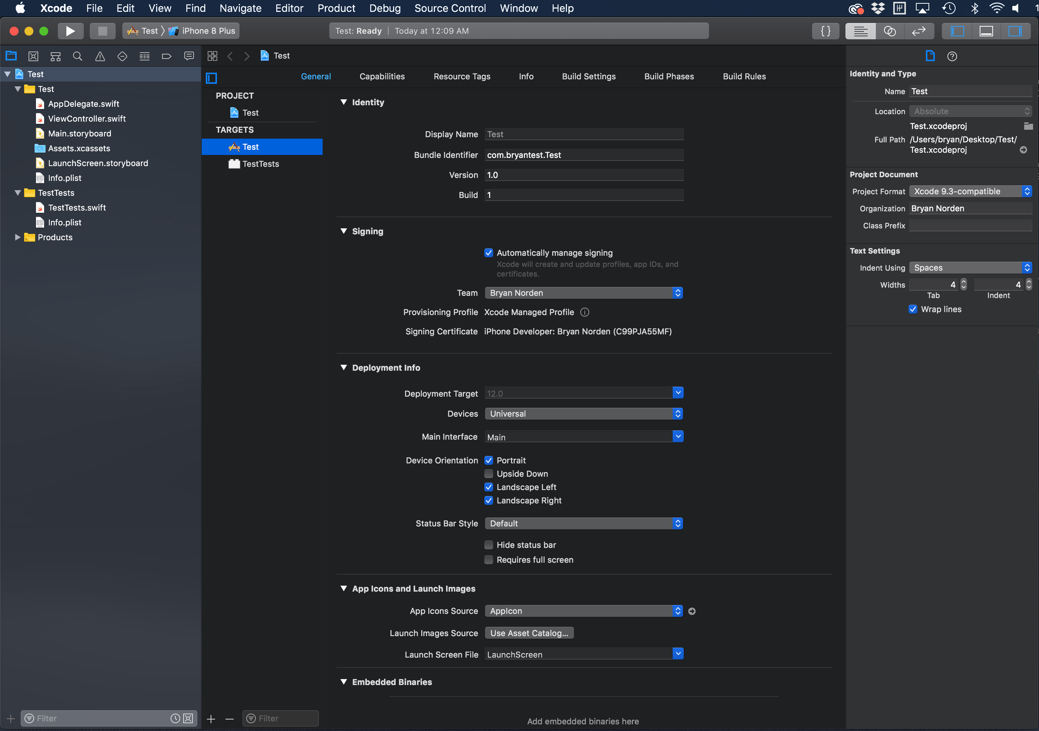Open the Breakpoint navigator icon
1039x731 pixels.
click(x=166, y=56)
